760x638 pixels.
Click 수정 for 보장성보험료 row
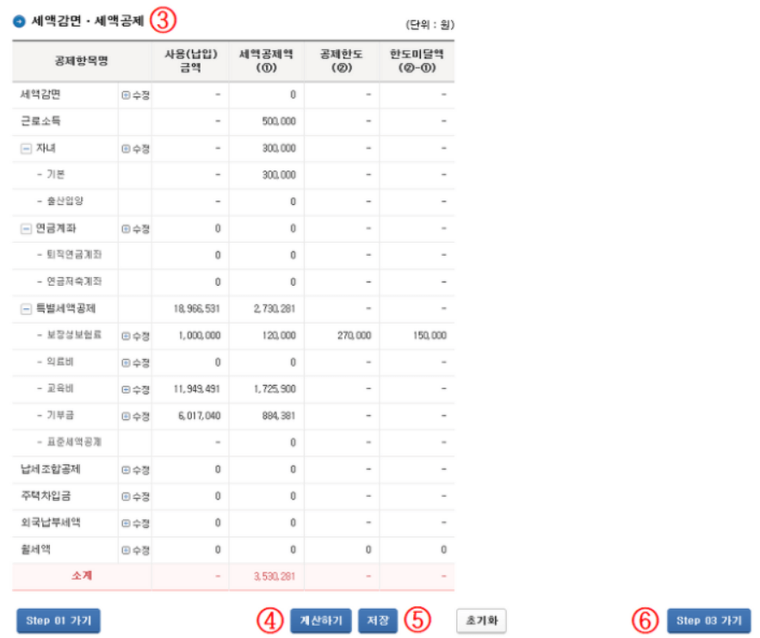click(136, 336)
